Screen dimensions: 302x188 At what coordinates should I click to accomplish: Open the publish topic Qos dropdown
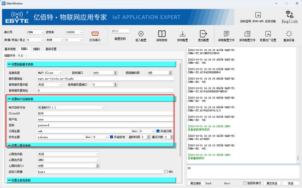(101, 137)
